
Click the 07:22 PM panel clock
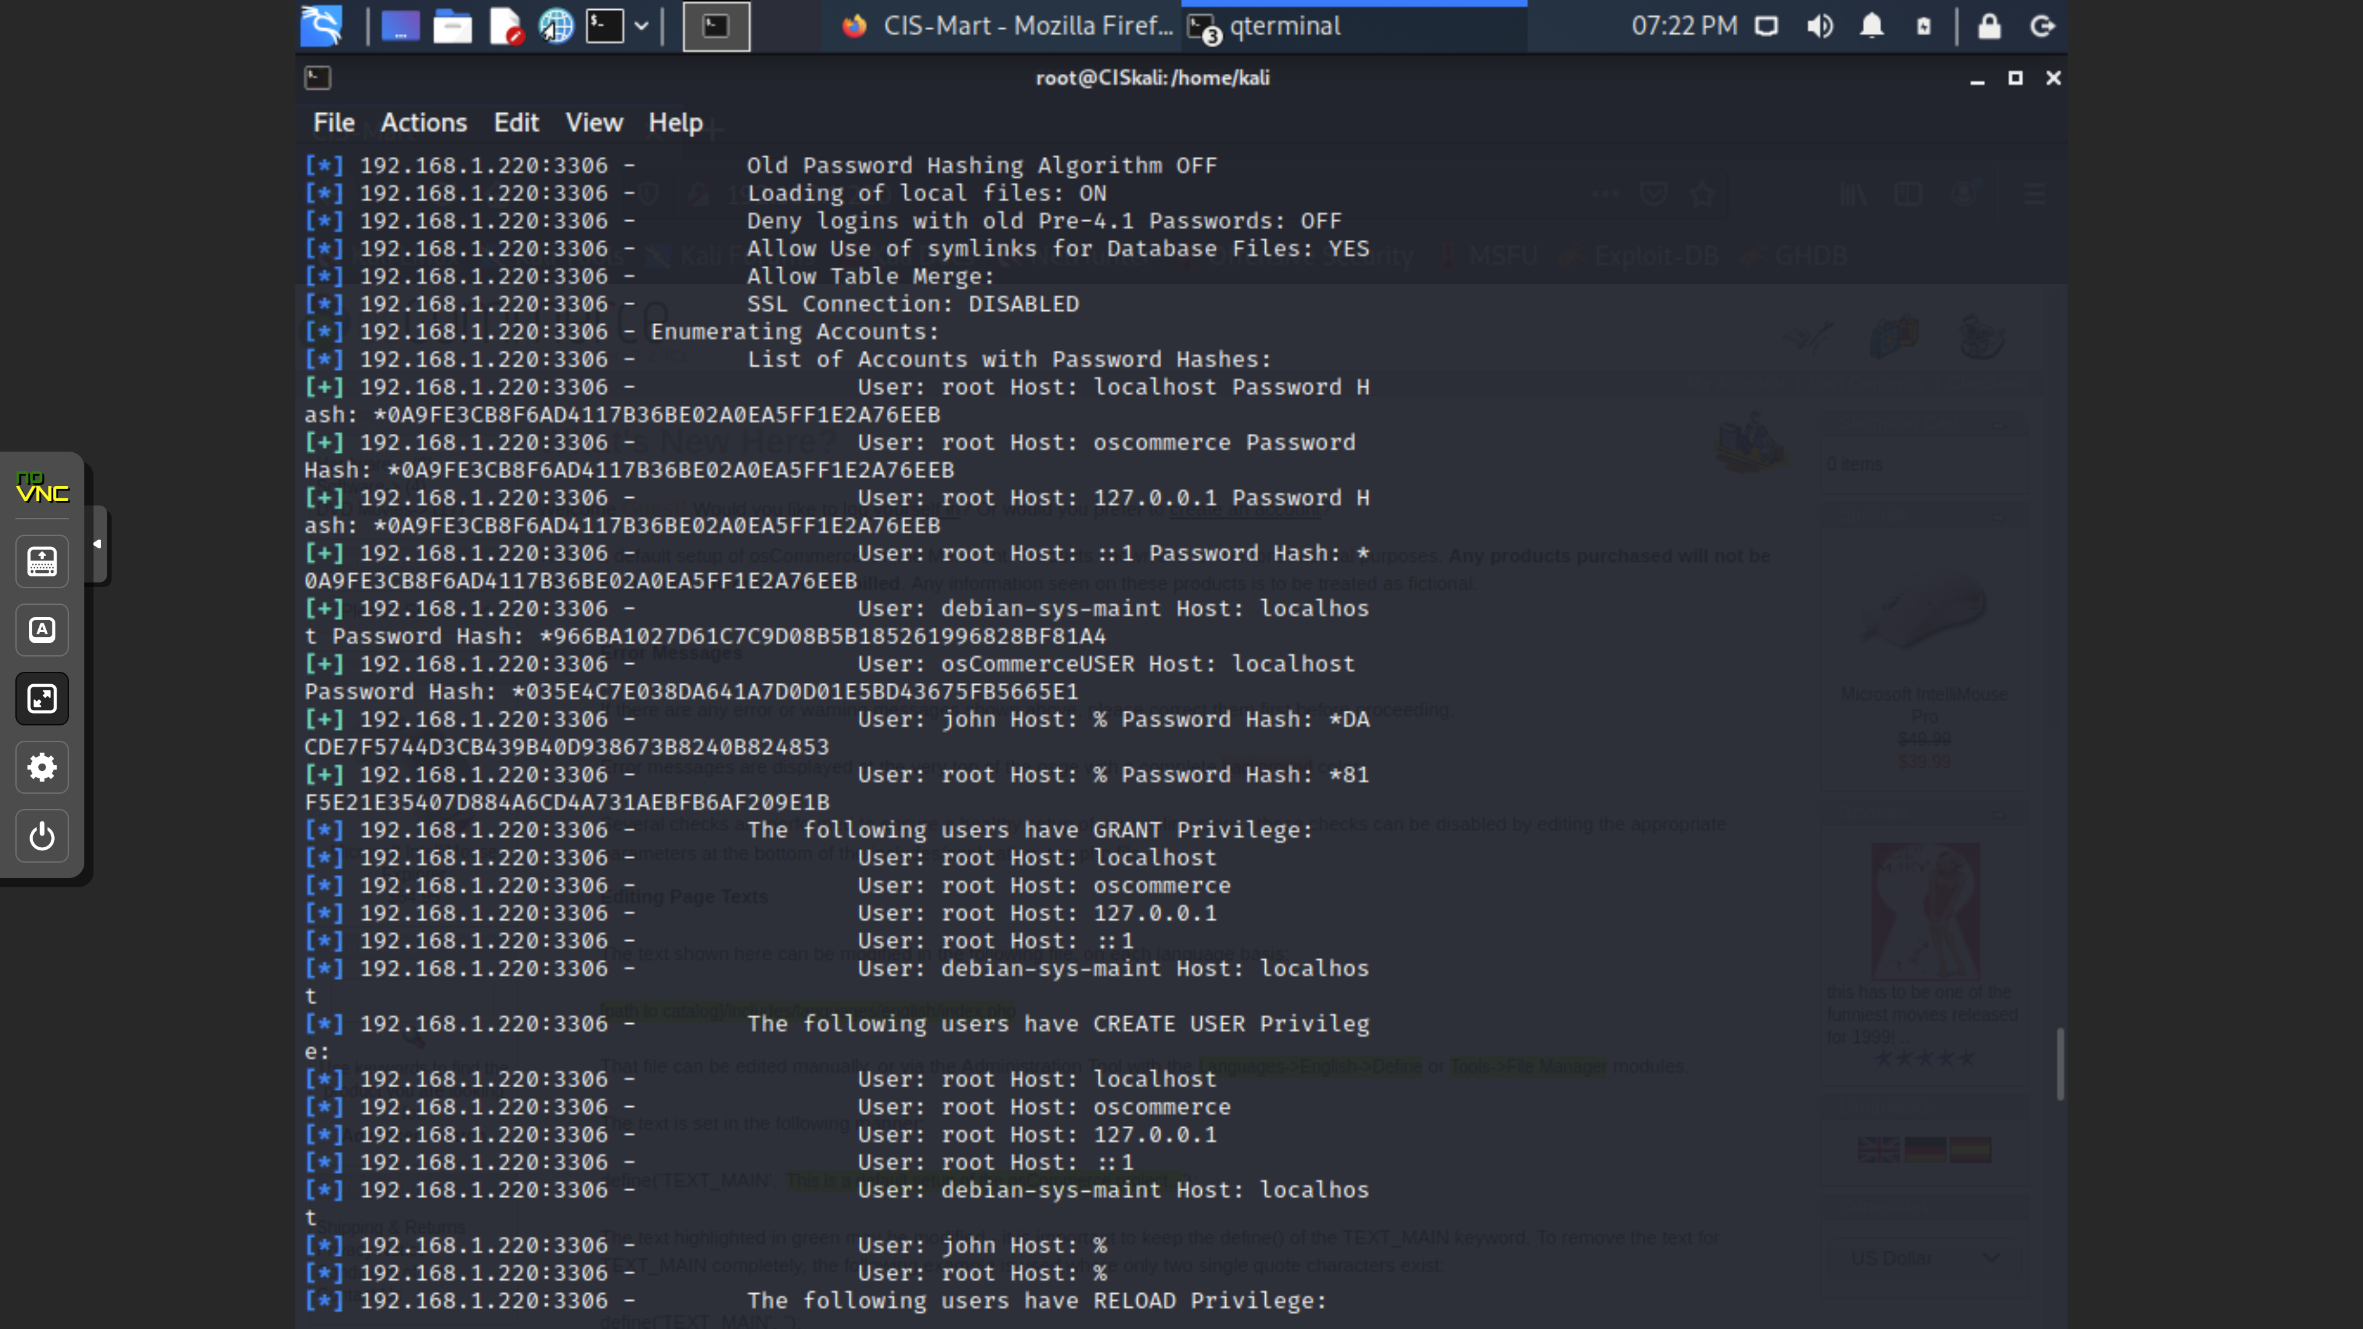click(x=1684, y=26)
